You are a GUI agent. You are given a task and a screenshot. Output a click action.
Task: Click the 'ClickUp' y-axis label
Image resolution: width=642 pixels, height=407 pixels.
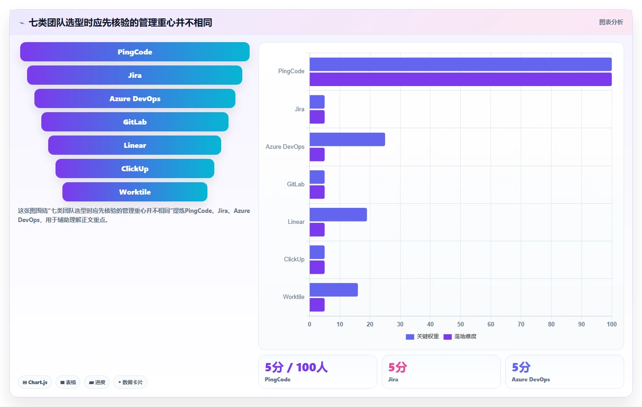(294, 260)
